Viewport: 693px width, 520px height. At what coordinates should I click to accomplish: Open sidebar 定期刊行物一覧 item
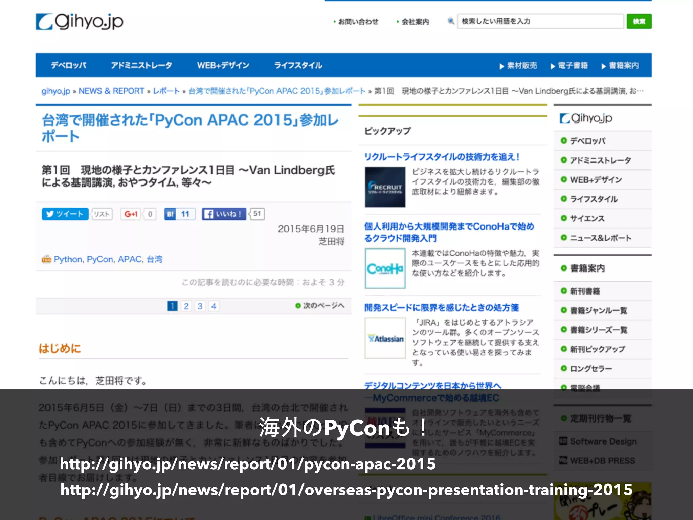click(x=600, y=418)
